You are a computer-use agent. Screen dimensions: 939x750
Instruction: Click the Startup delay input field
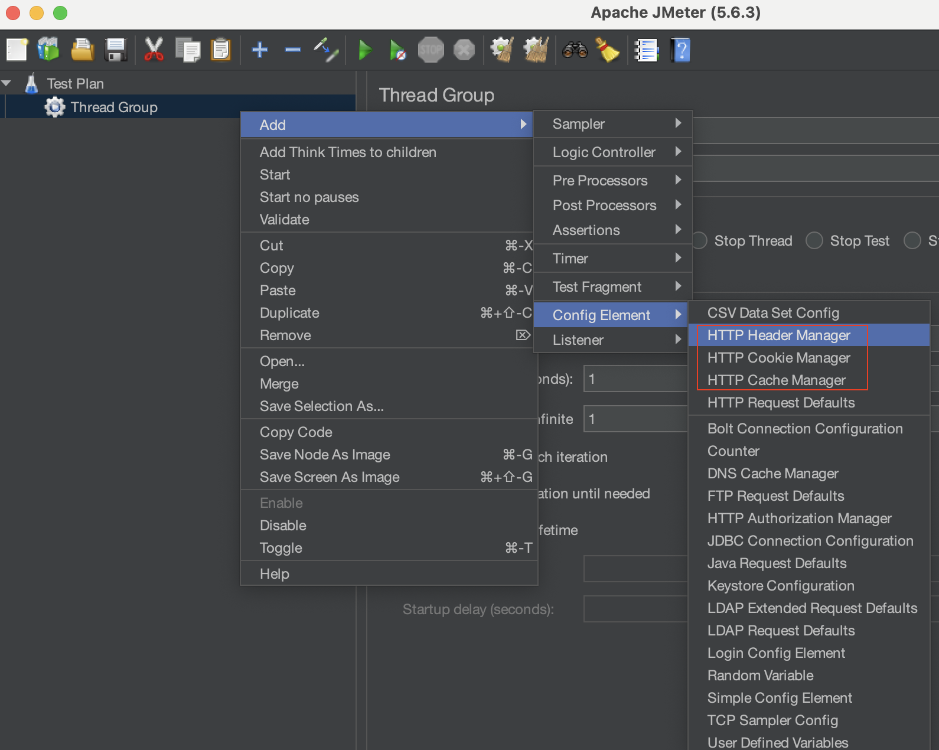[635, 609]
